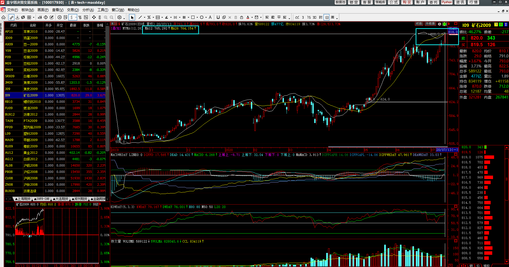
Task: Click the 补数据 button above chart
Action: (430, 24)
